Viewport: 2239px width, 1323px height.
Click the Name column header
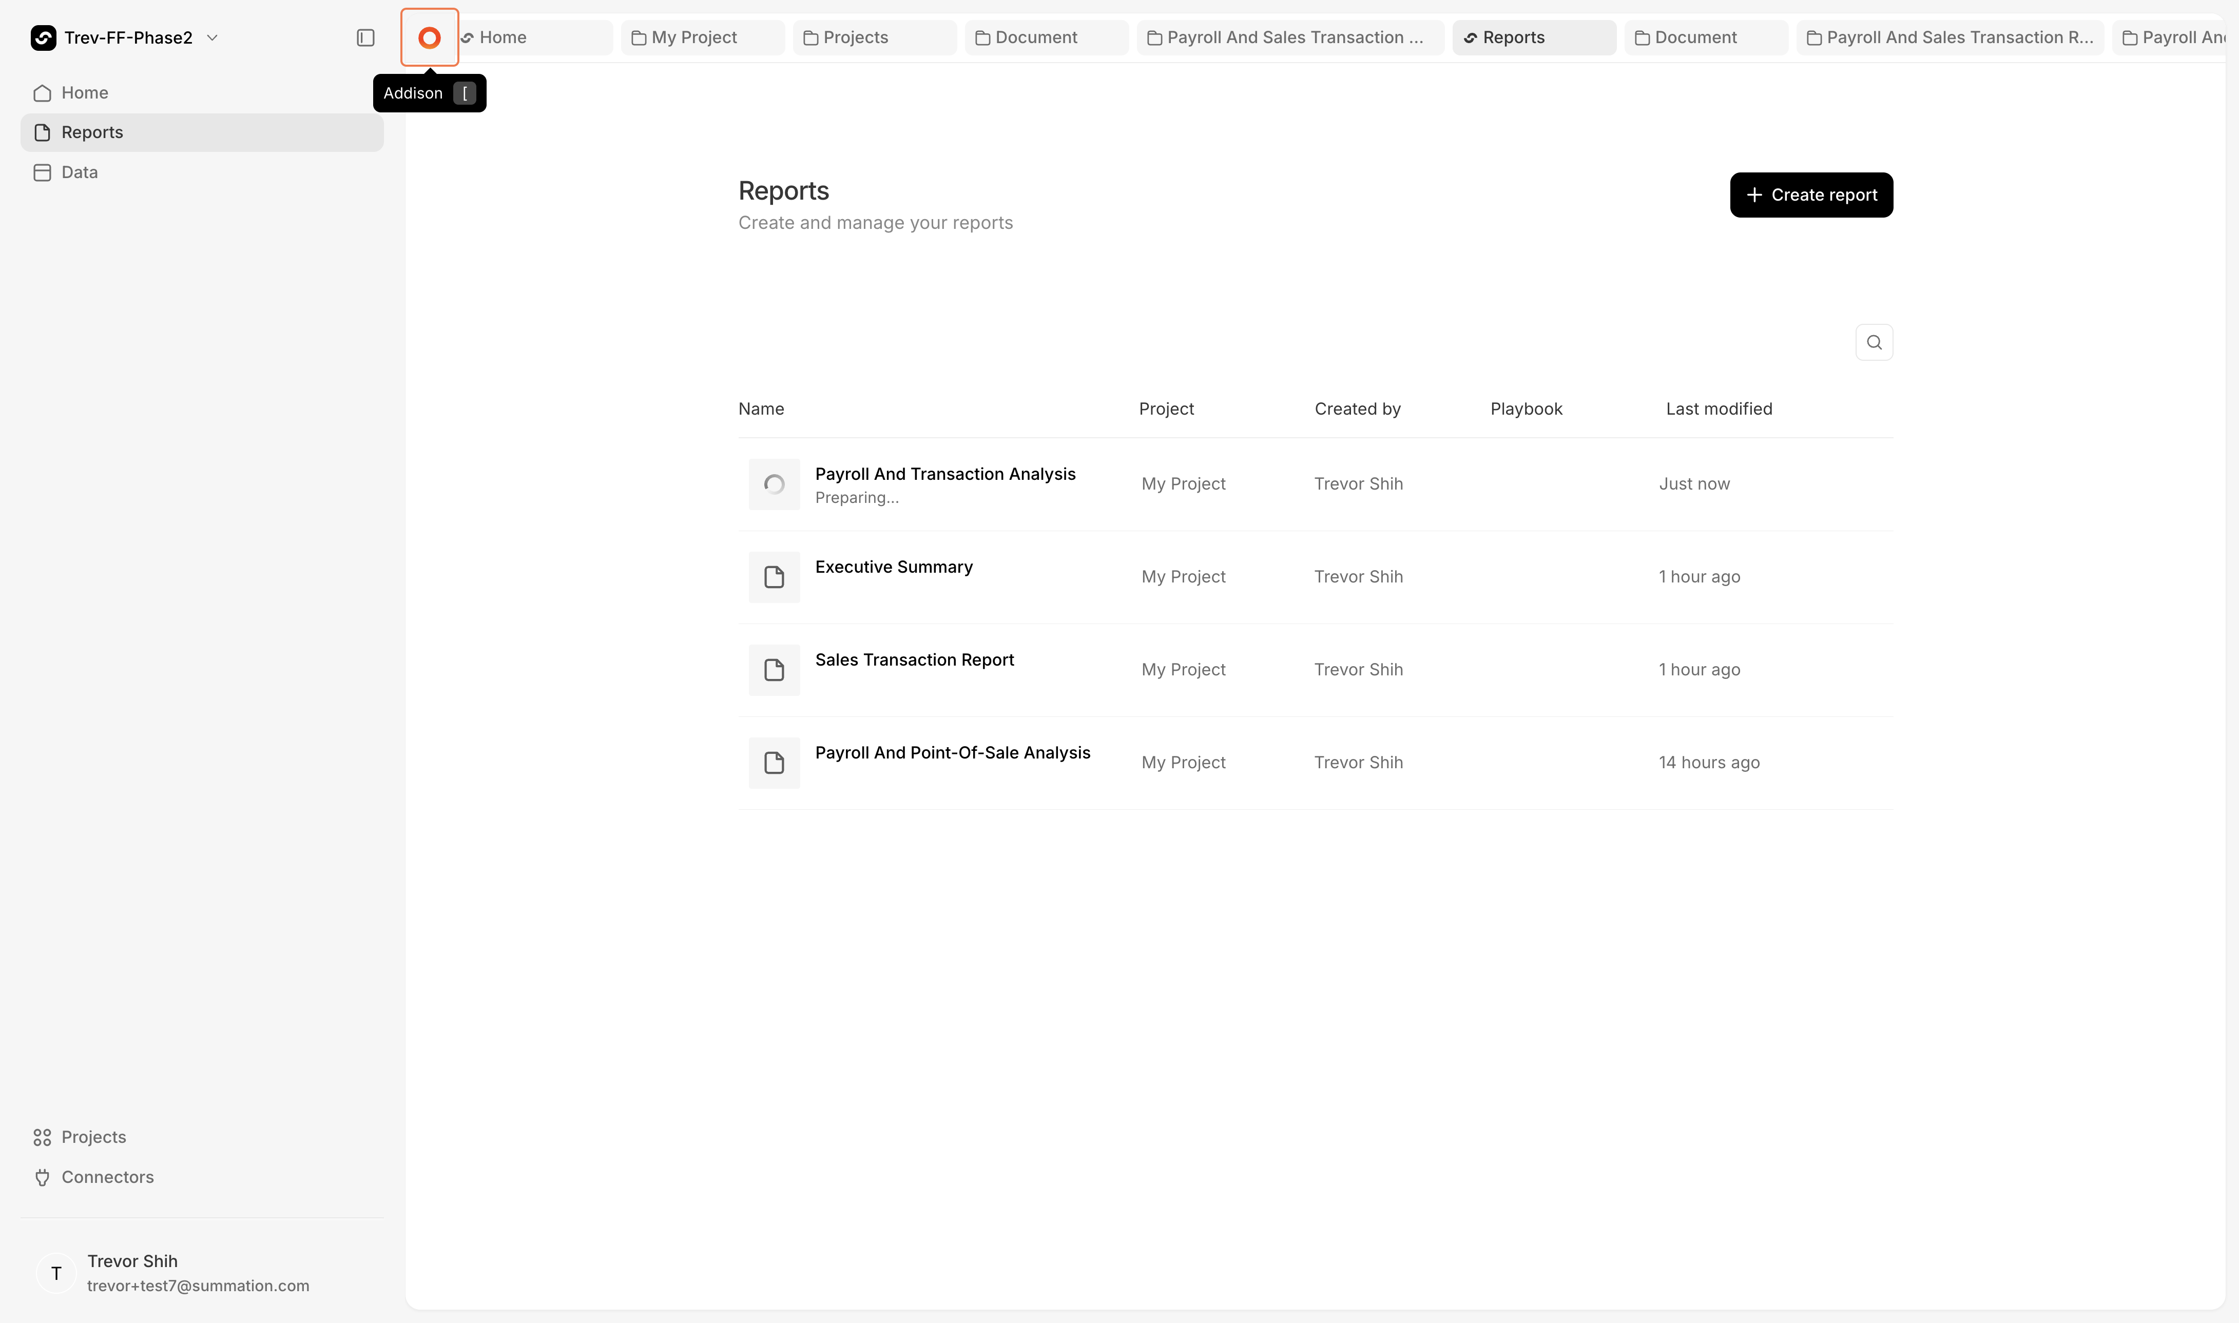click(761, 409)
